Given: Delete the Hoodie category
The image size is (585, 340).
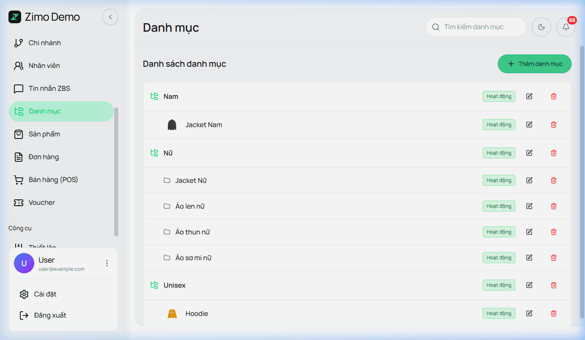Looking at the screenshot, I should pyautogui.click(x=554, y=313).
